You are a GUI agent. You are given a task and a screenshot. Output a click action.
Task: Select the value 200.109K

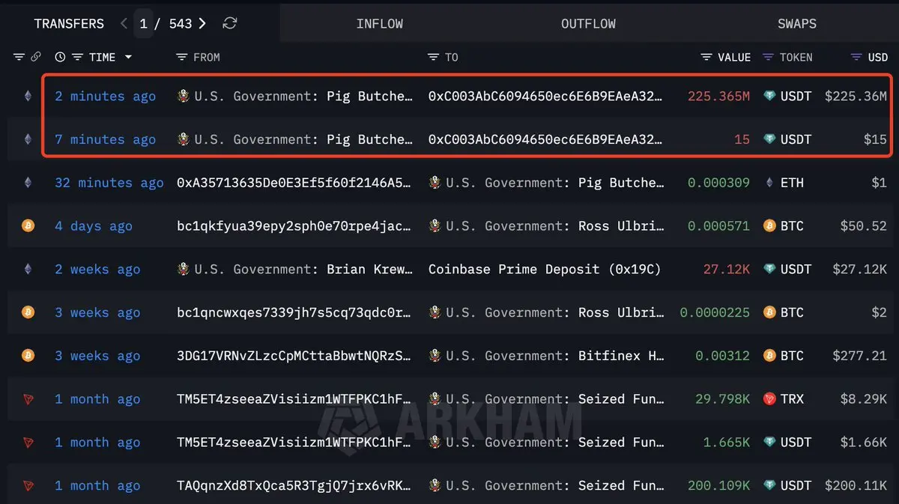[x=718, y=486]
